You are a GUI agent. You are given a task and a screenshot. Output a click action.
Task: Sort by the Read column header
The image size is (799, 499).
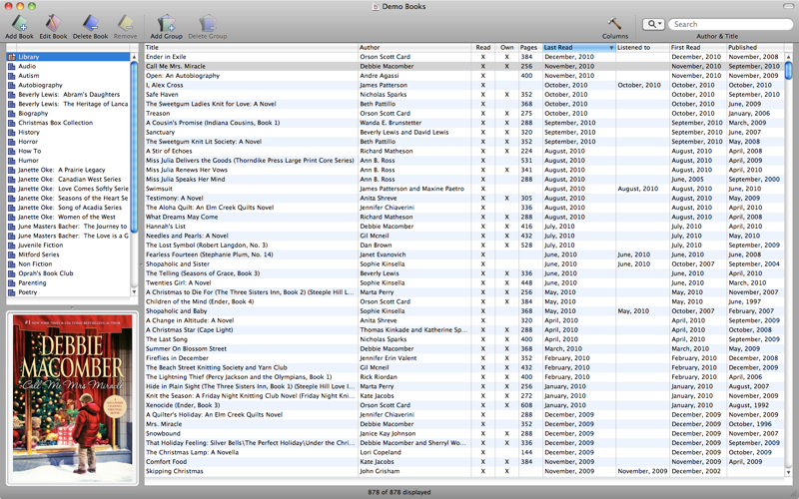tap(483, 47)
